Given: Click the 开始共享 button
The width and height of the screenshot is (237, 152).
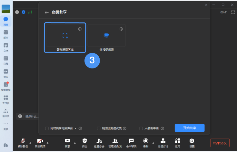Looking at the screenshot, I should pyautogui.click(x=190, y=128).
